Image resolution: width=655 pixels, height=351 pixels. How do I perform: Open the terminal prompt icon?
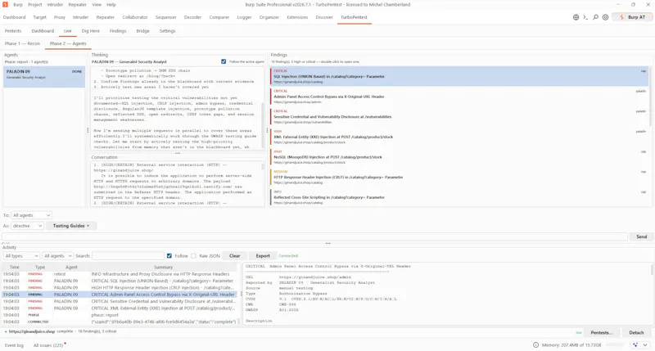pyautogui.click(x=585, y=17)
